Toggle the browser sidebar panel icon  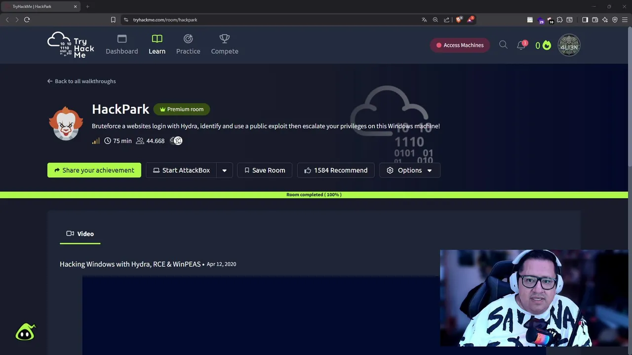click(x=585, y=20)
